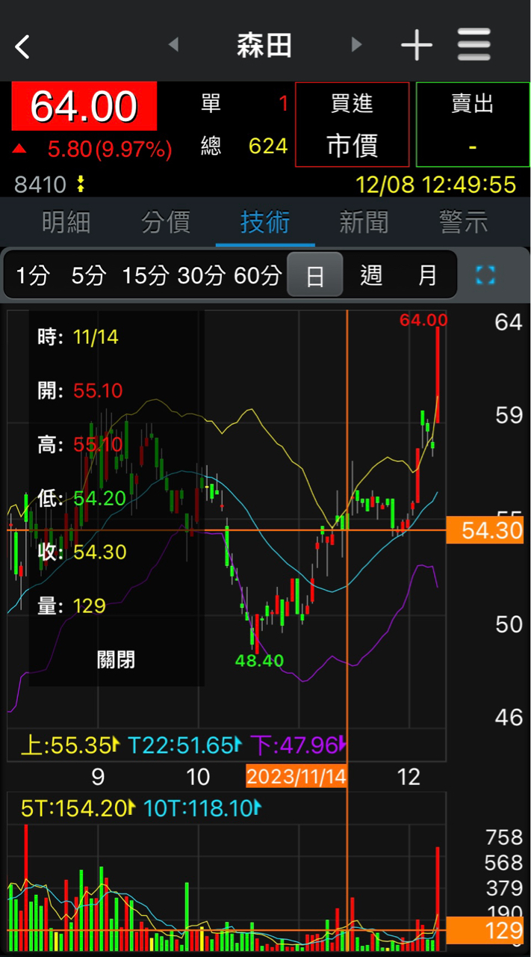Open the hamburger menu icon
Viewport: 531px width, 957px height.
[x=474, y=46]
